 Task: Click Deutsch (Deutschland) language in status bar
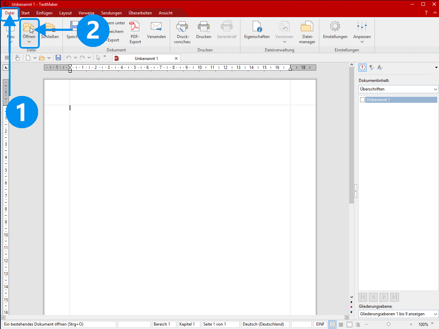click(265, 324)
